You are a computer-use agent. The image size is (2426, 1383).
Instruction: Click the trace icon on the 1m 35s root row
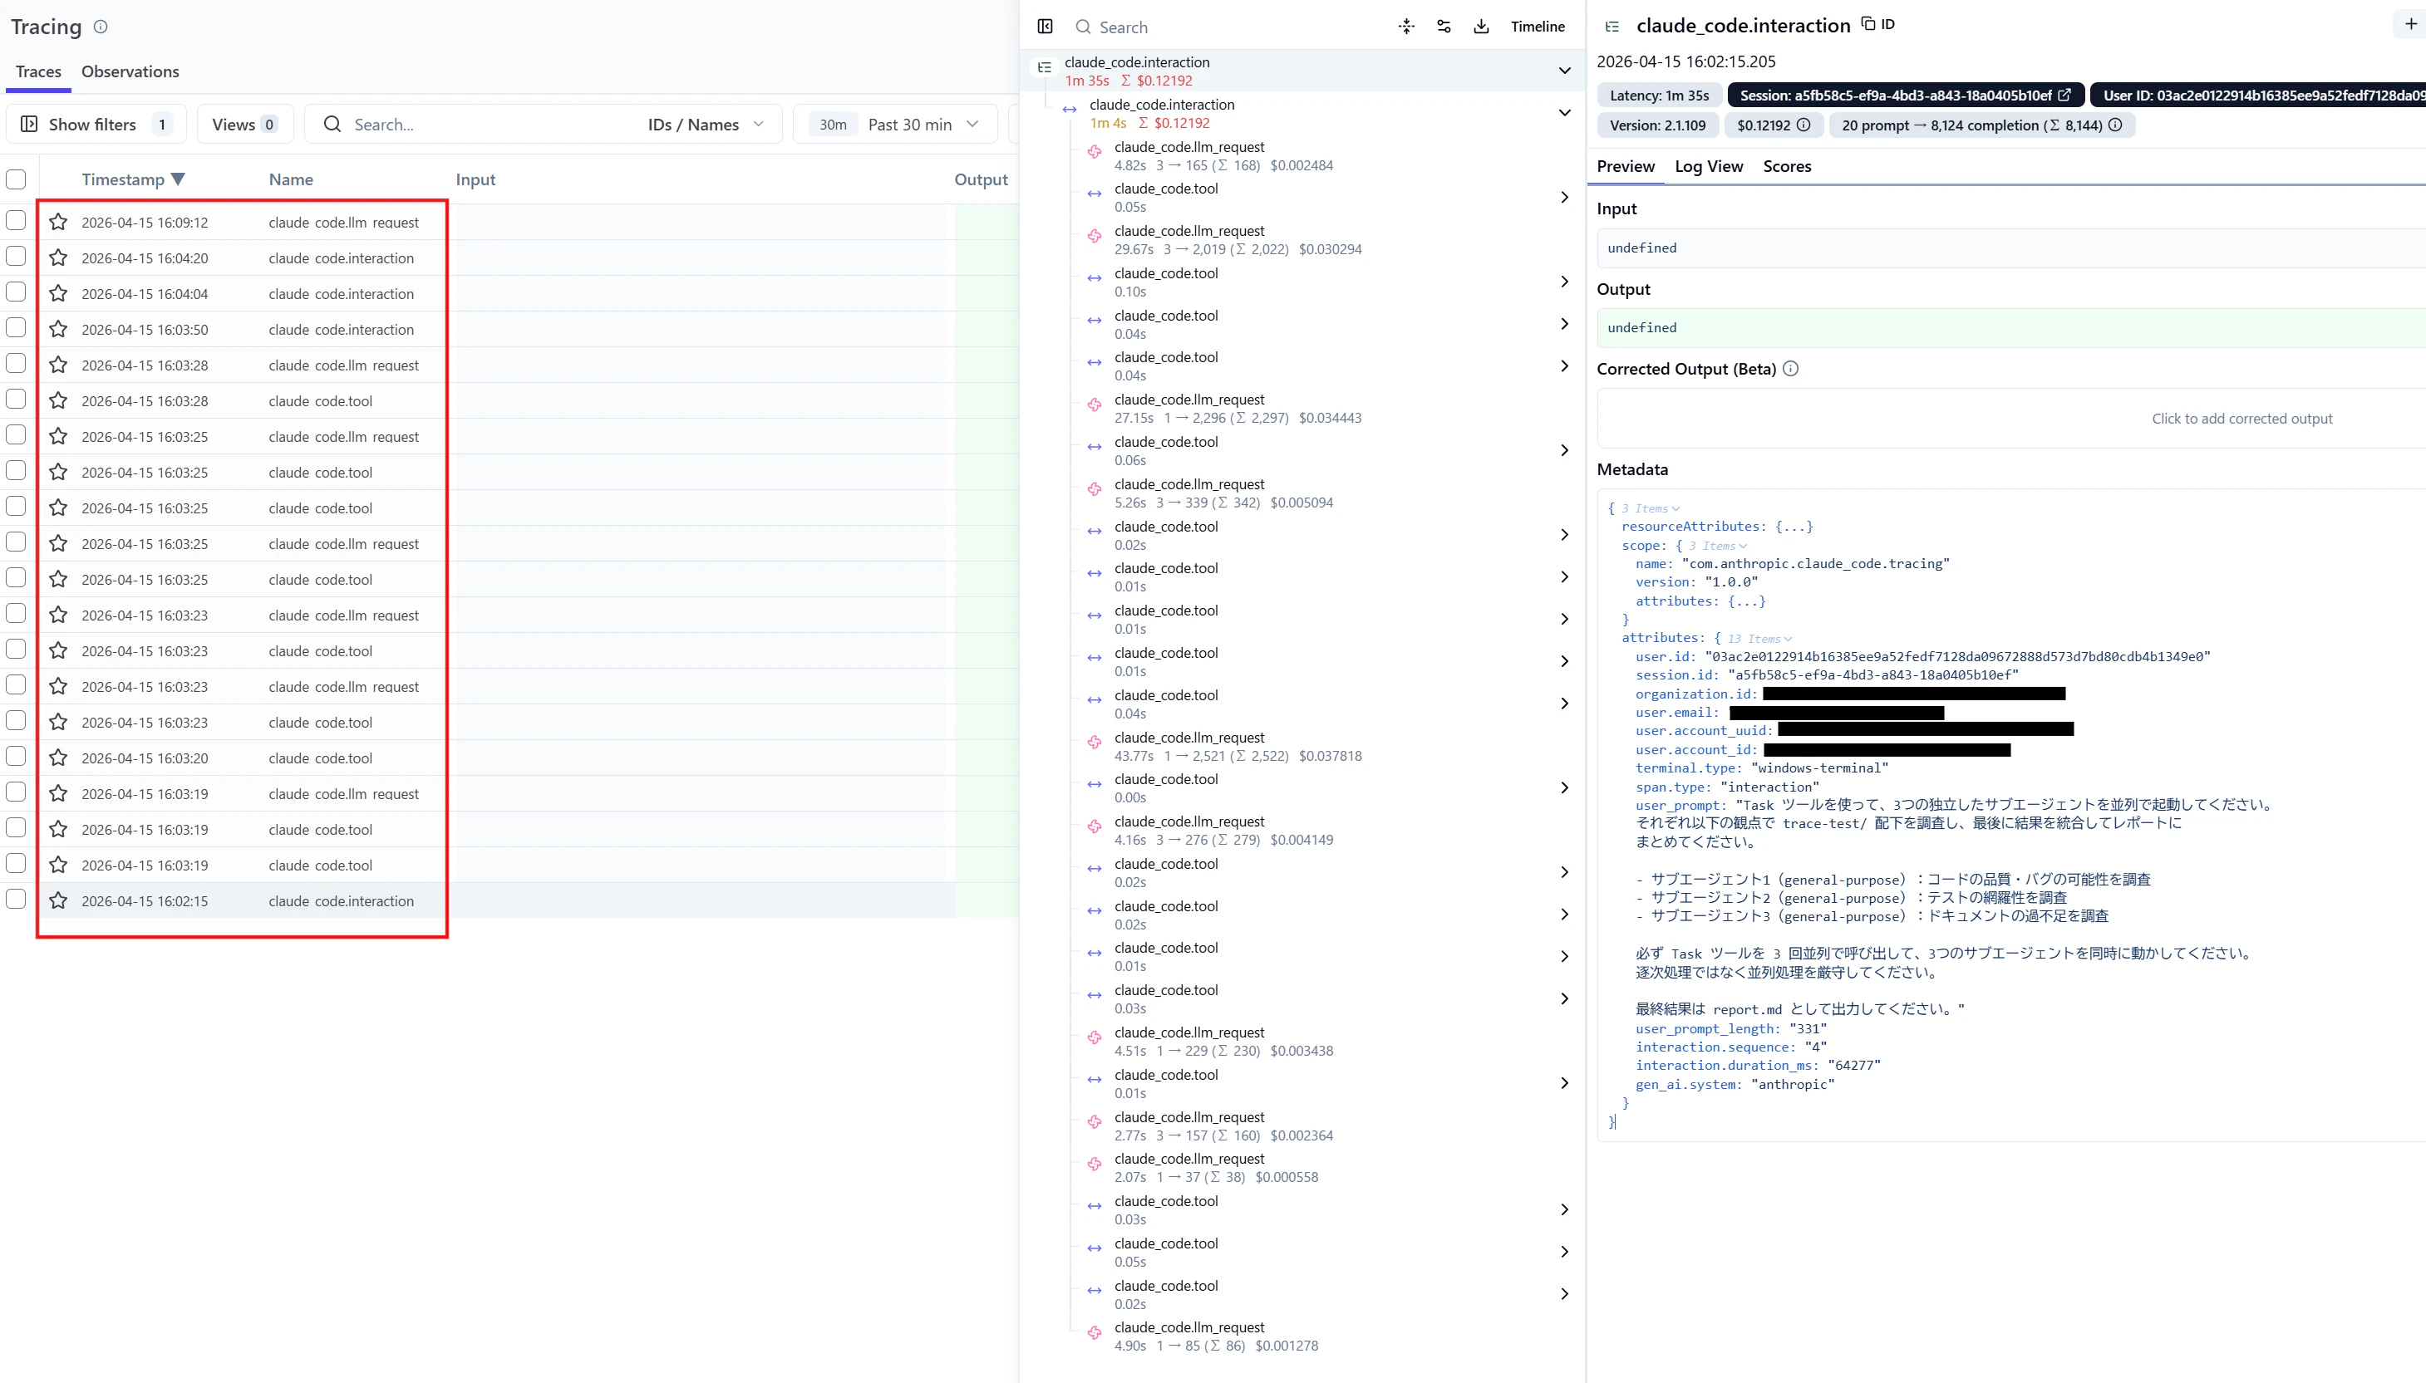coord(1045,67)
